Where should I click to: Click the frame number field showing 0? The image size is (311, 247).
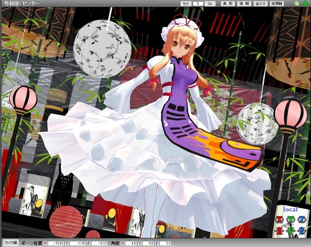(198, 3)
